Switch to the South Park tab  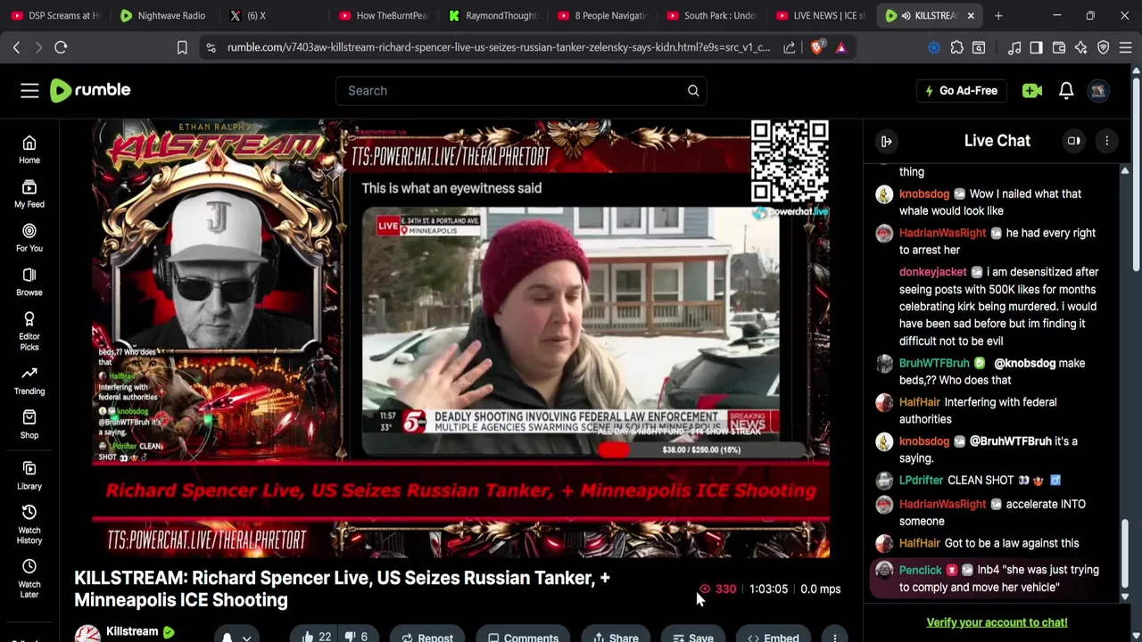pyautogui.click(x=710, y=15)
